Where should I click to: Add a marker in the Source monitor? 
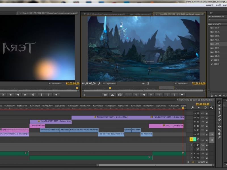click(182, 95)
